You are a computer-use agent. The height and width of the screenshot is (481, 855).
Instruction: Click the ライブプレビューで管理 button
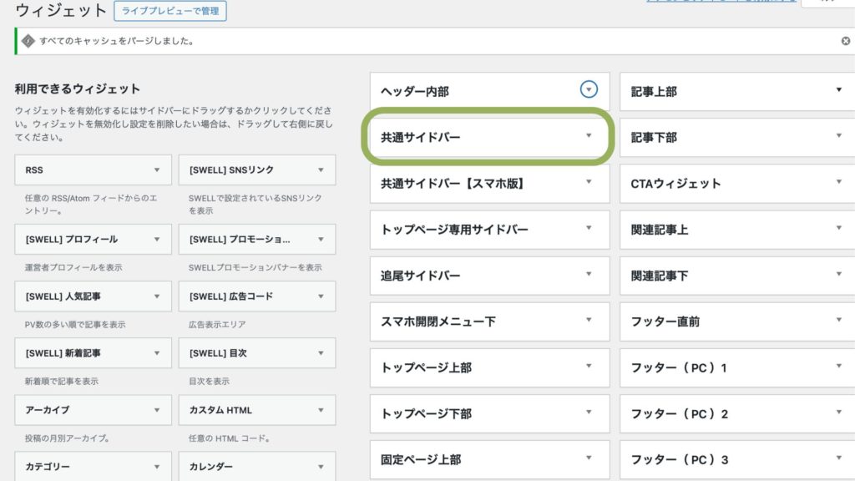coord(170,12)
